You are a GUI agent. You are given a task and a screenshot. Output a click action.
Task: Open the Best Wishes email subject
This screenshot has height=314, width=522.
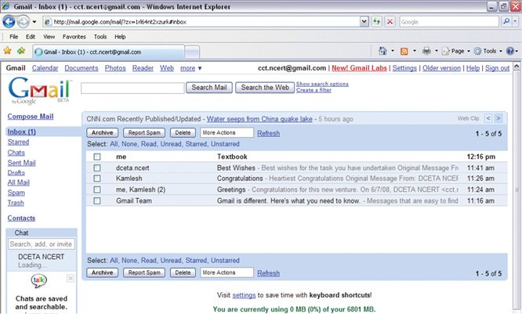[236, 168]
